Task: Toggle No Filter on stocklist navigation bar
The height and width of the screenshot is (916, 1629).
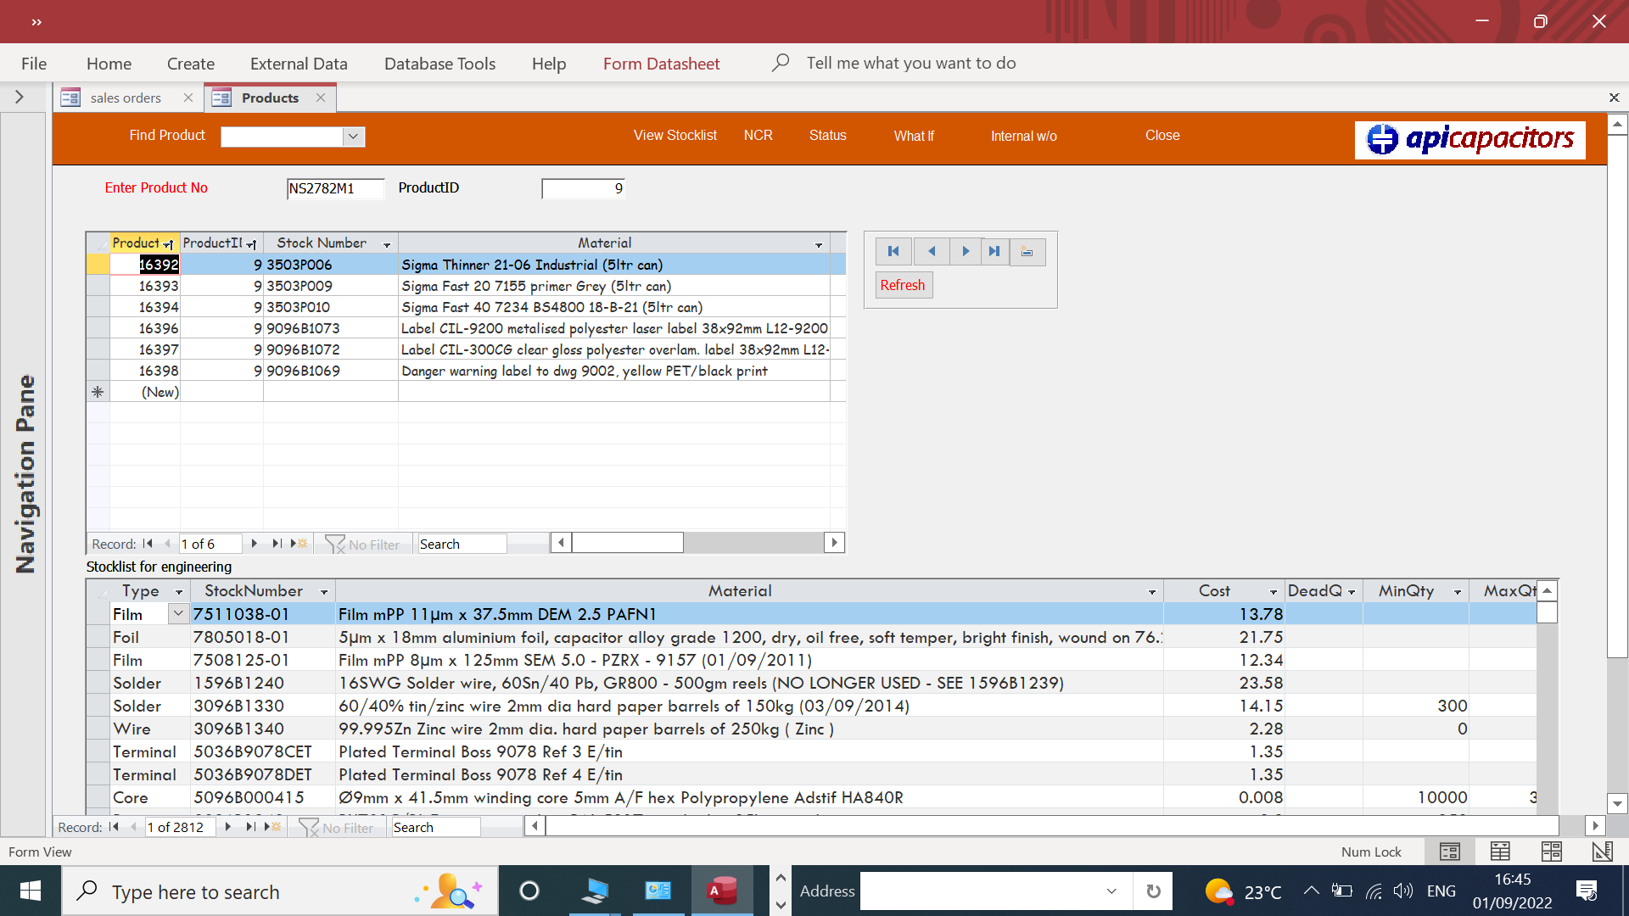Action: click(x=336, y=828)
